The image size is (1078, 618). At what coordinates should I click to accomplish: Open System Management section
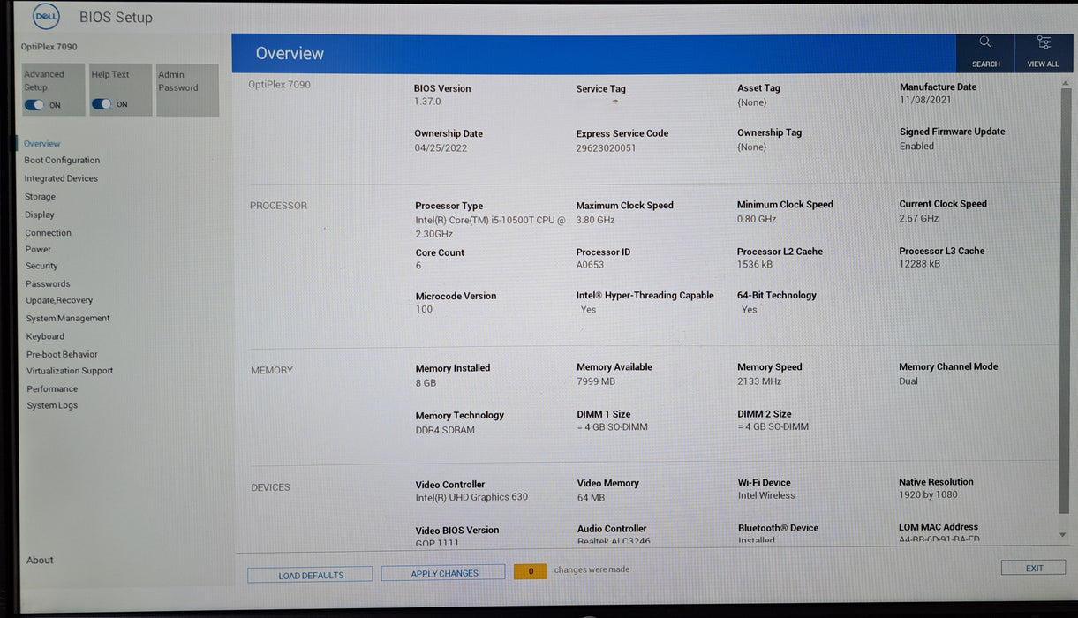[x=68, y=318]
